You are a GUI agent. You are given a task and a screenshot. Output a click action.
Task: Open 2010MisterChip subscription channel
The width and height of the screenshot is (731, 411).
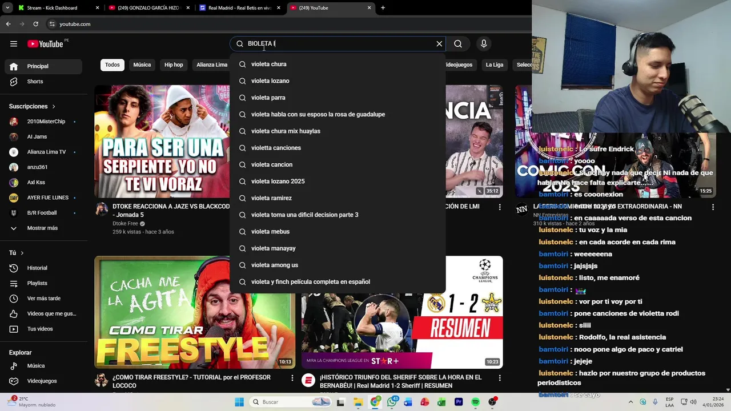click(x=43, y=122)
